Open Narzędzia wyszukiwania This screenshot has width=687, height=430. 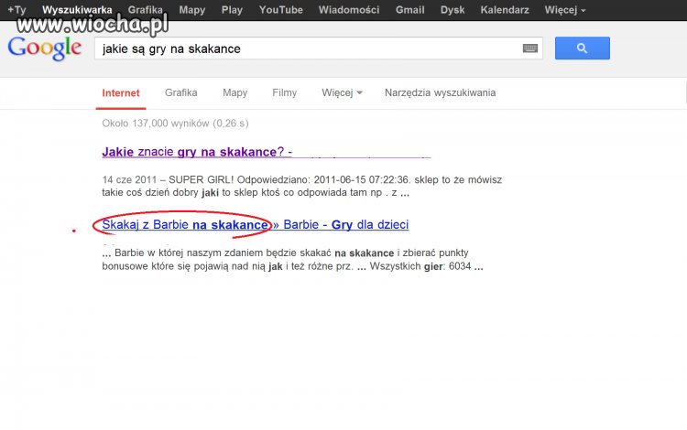tap(441, 92)
